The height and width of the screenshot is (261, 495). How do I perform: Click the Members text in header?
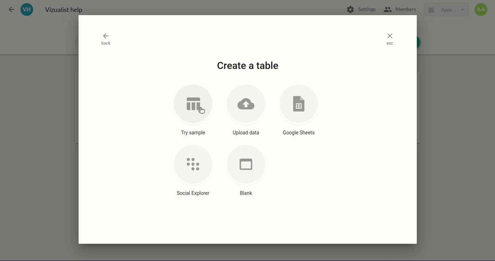[406, 9]
